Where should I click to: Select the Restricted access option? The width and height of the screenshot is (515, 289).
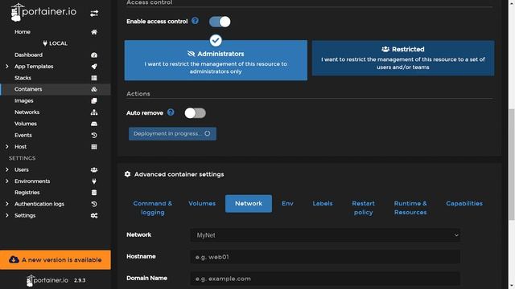tap(403, 58)
